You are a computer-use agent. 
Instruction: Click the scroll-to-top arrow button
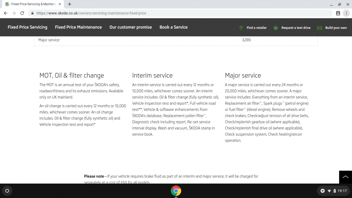click(x=346, y=177)
